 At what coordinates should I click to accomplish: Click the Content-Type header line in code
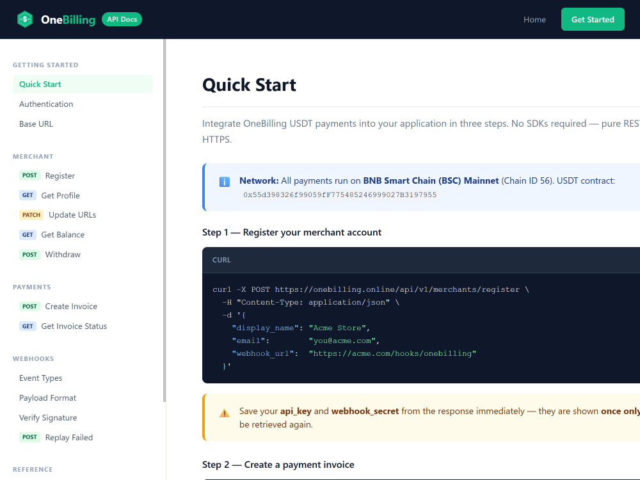click(310, 302)
